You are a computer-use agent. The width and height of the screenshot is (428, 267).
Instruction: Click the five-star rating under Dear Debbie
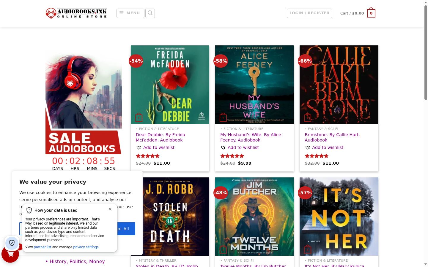pyautogui.click(x=148, y=156)
